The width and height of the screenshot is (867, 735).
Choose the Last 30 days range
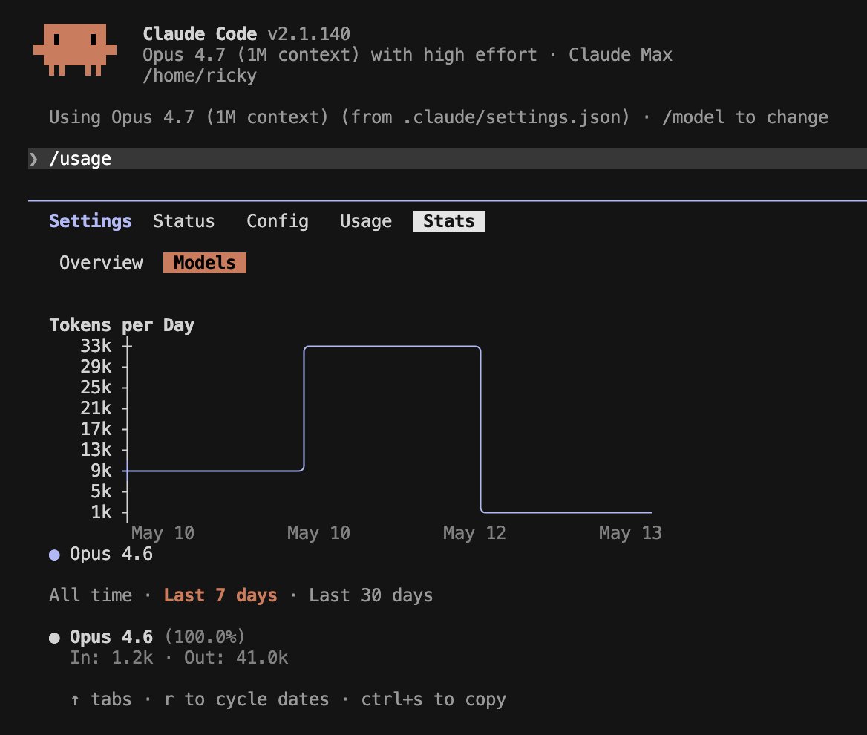click(x=371, y=595)
